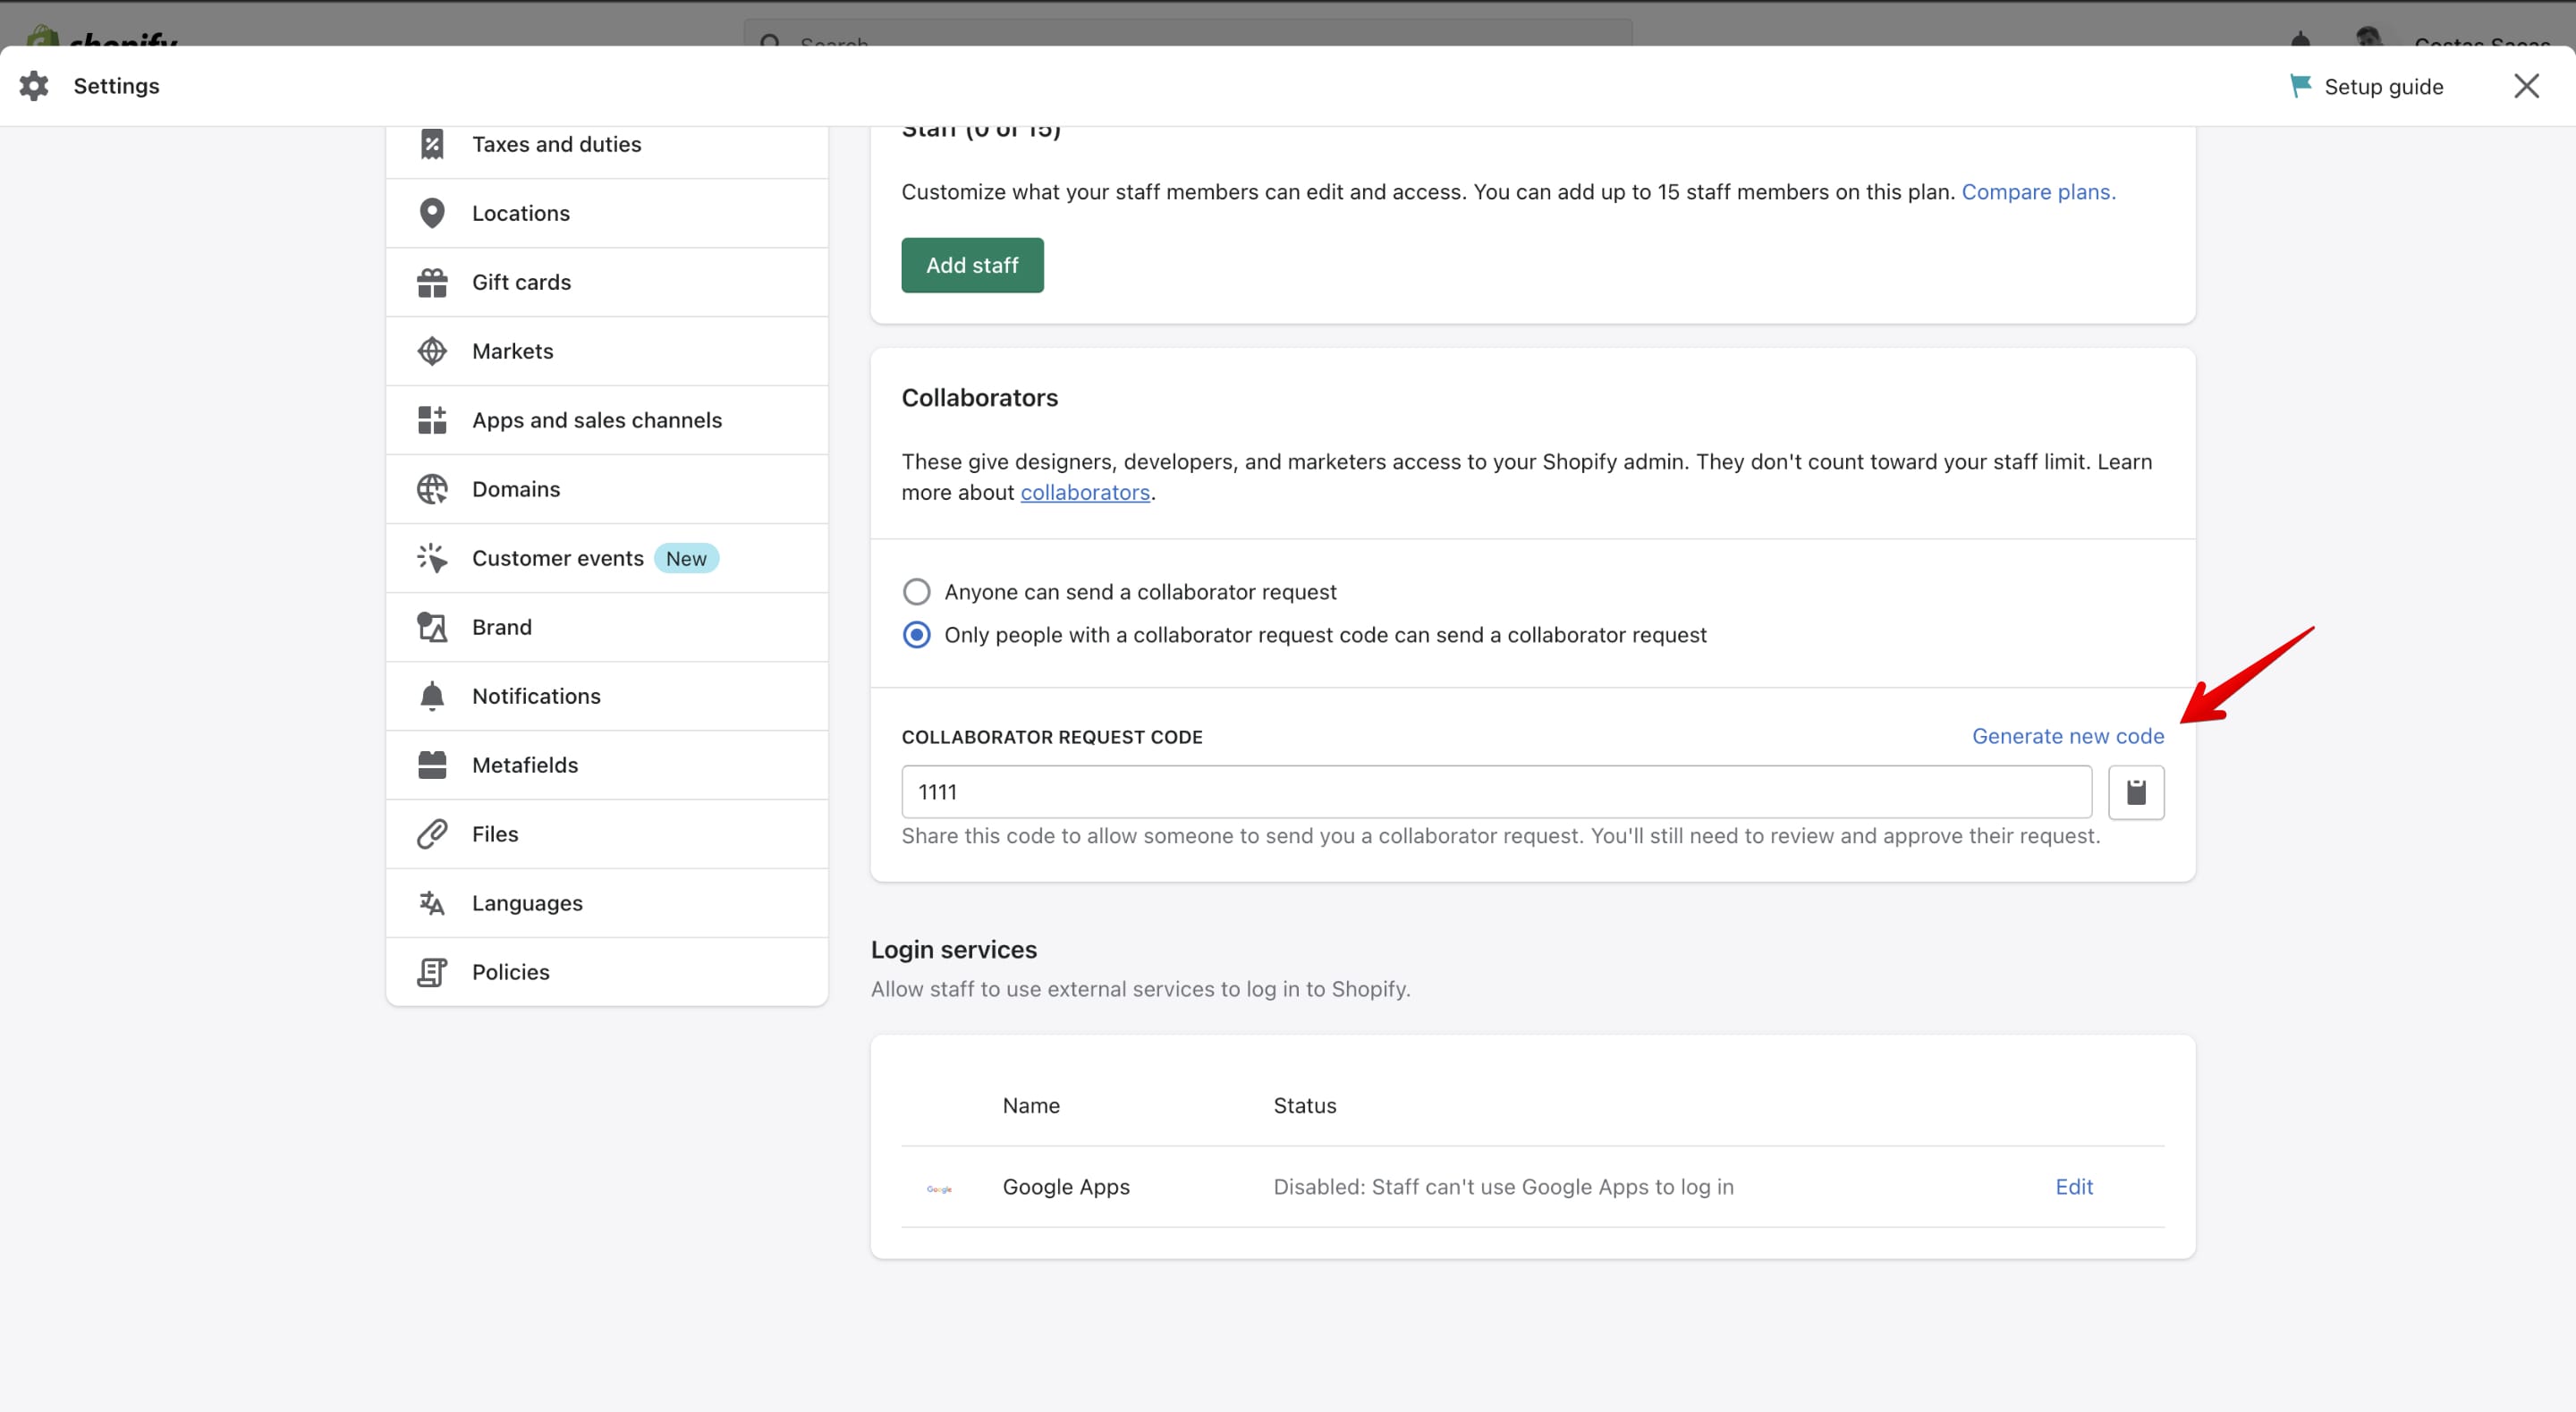Click the Metafields icon

(432, 764)
